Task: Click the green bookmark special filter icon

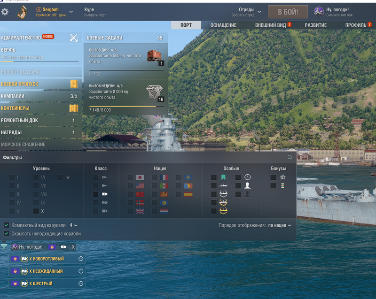Action: tap(223, 177)
